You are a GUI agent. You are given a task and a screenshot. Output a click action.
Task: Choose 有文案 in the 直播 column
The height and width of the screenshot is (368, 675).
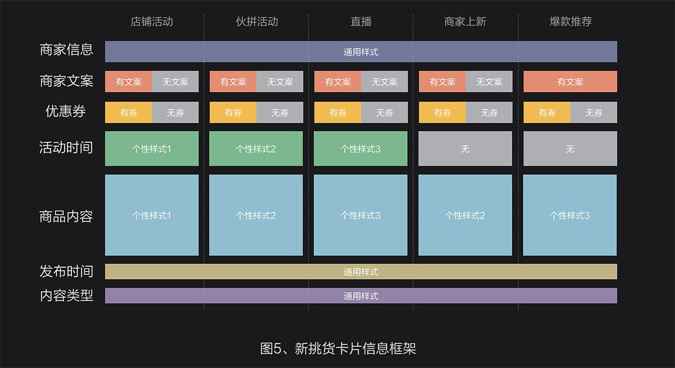click(338, 82)
